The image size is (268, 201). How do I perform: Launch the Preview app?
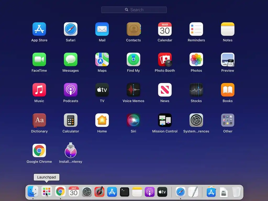(228, 59)
